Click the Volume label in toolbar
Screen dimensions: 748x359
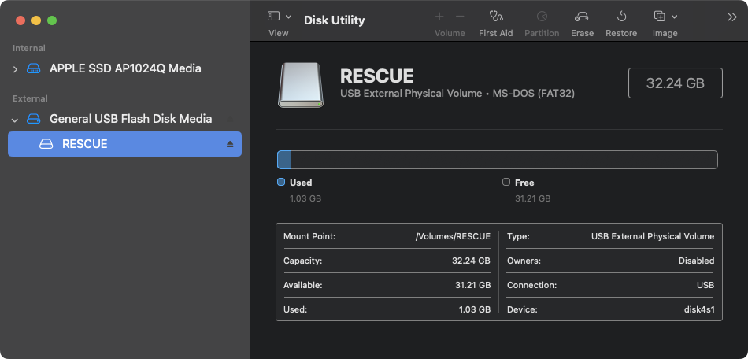point(450,33)
